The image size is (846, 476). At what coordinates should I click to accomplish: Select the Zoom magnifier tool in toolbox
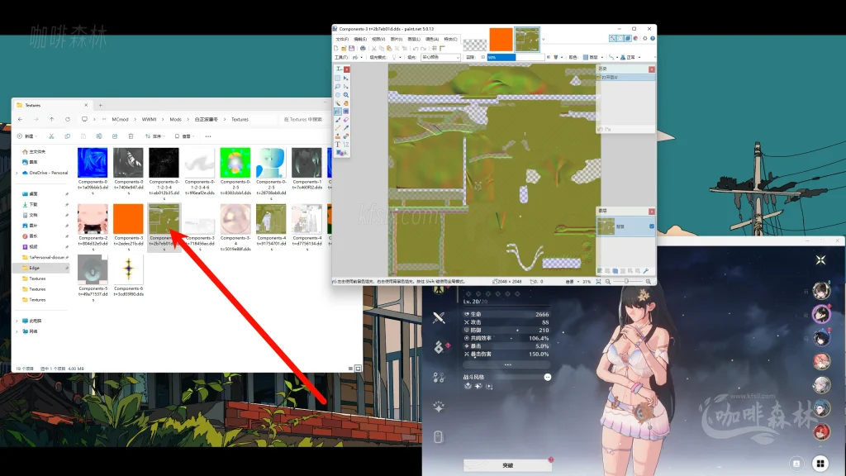pos(346,95)
